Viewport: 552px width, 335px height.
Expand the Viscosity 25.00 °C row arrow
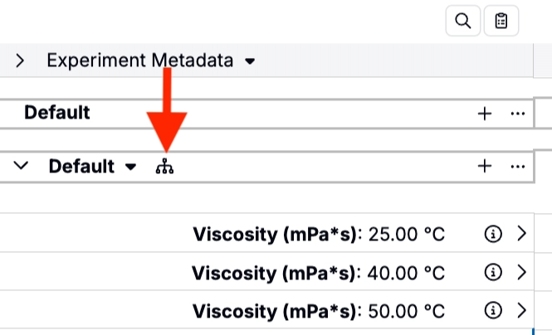(x=522, y=233)
